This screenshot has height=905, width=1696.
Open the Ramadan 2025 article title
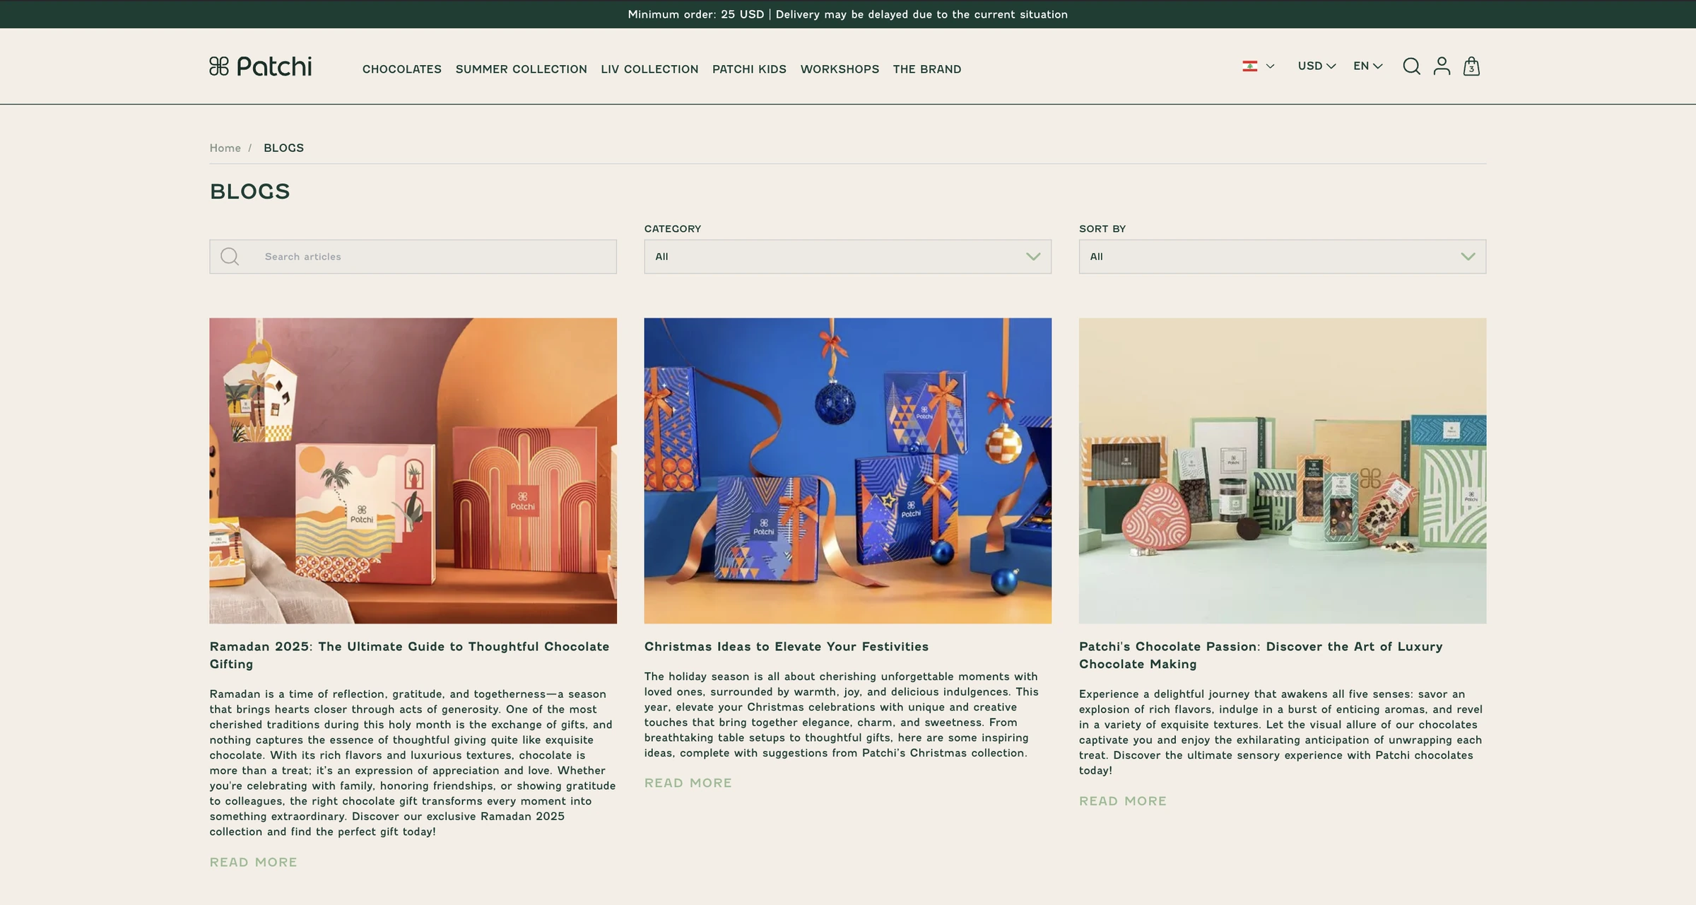[x=409, y=655]
